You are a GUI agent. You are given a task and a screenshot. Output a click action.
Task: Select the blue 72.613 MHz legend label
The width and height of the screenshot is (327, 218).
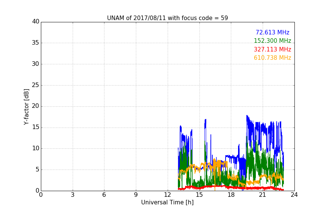[x=272, y=32]
